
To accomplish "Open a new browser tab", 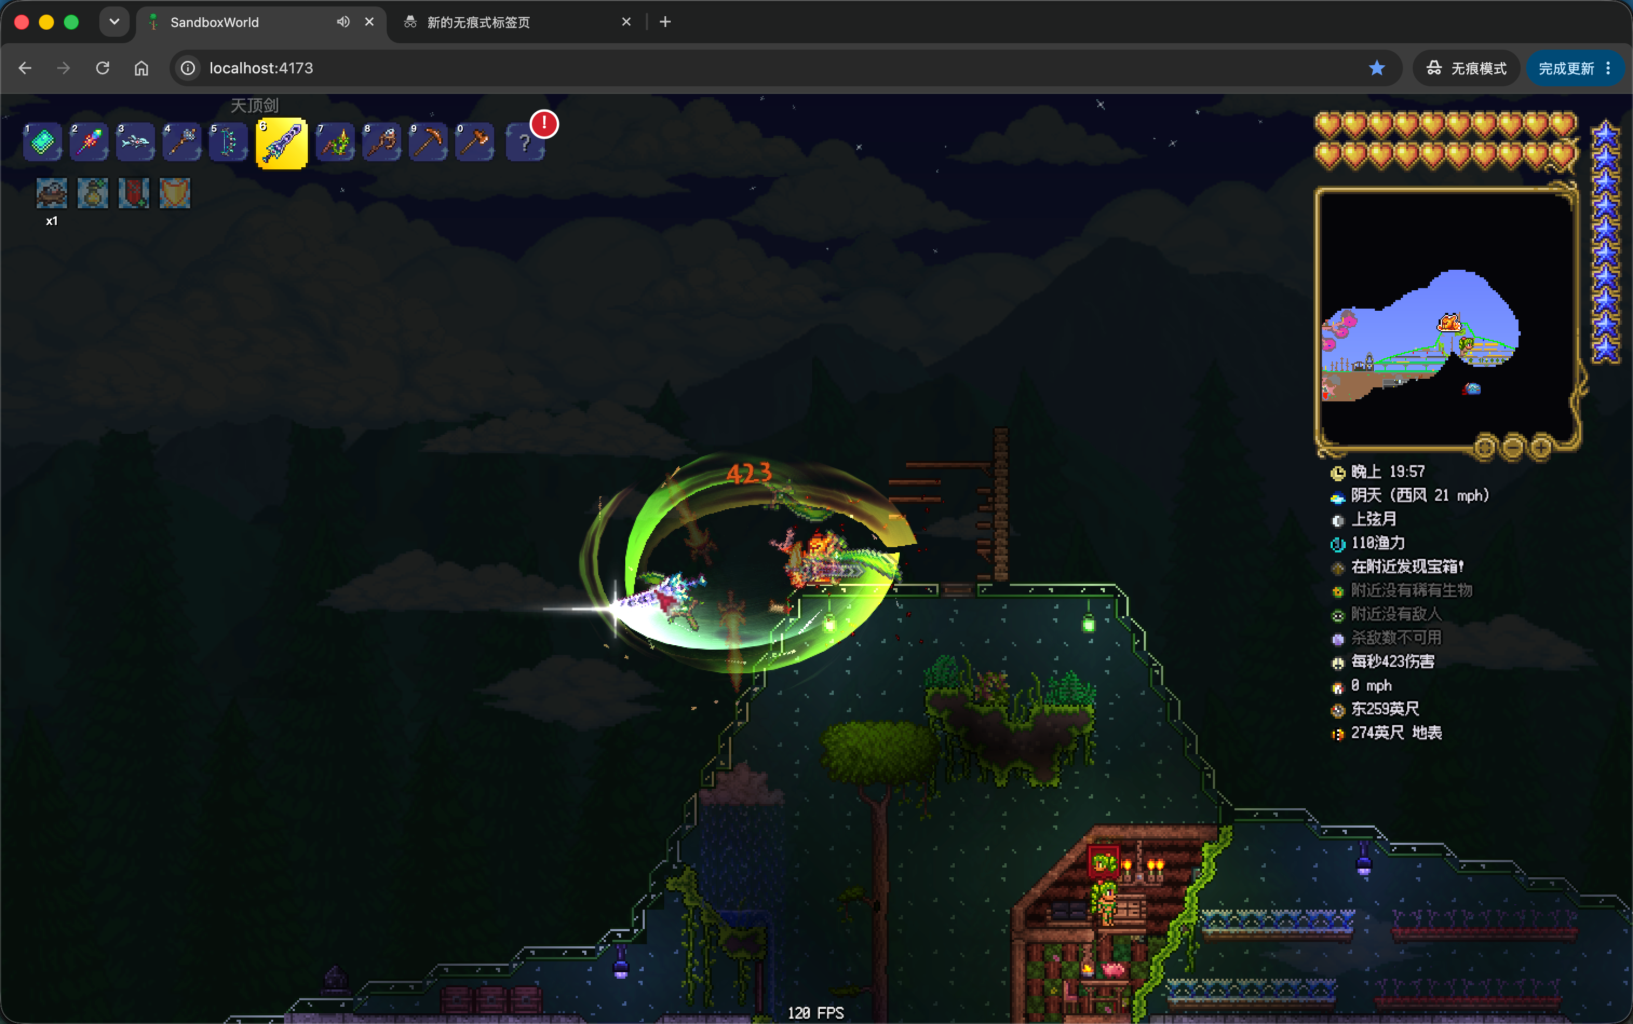I will [x=665, y=22].
